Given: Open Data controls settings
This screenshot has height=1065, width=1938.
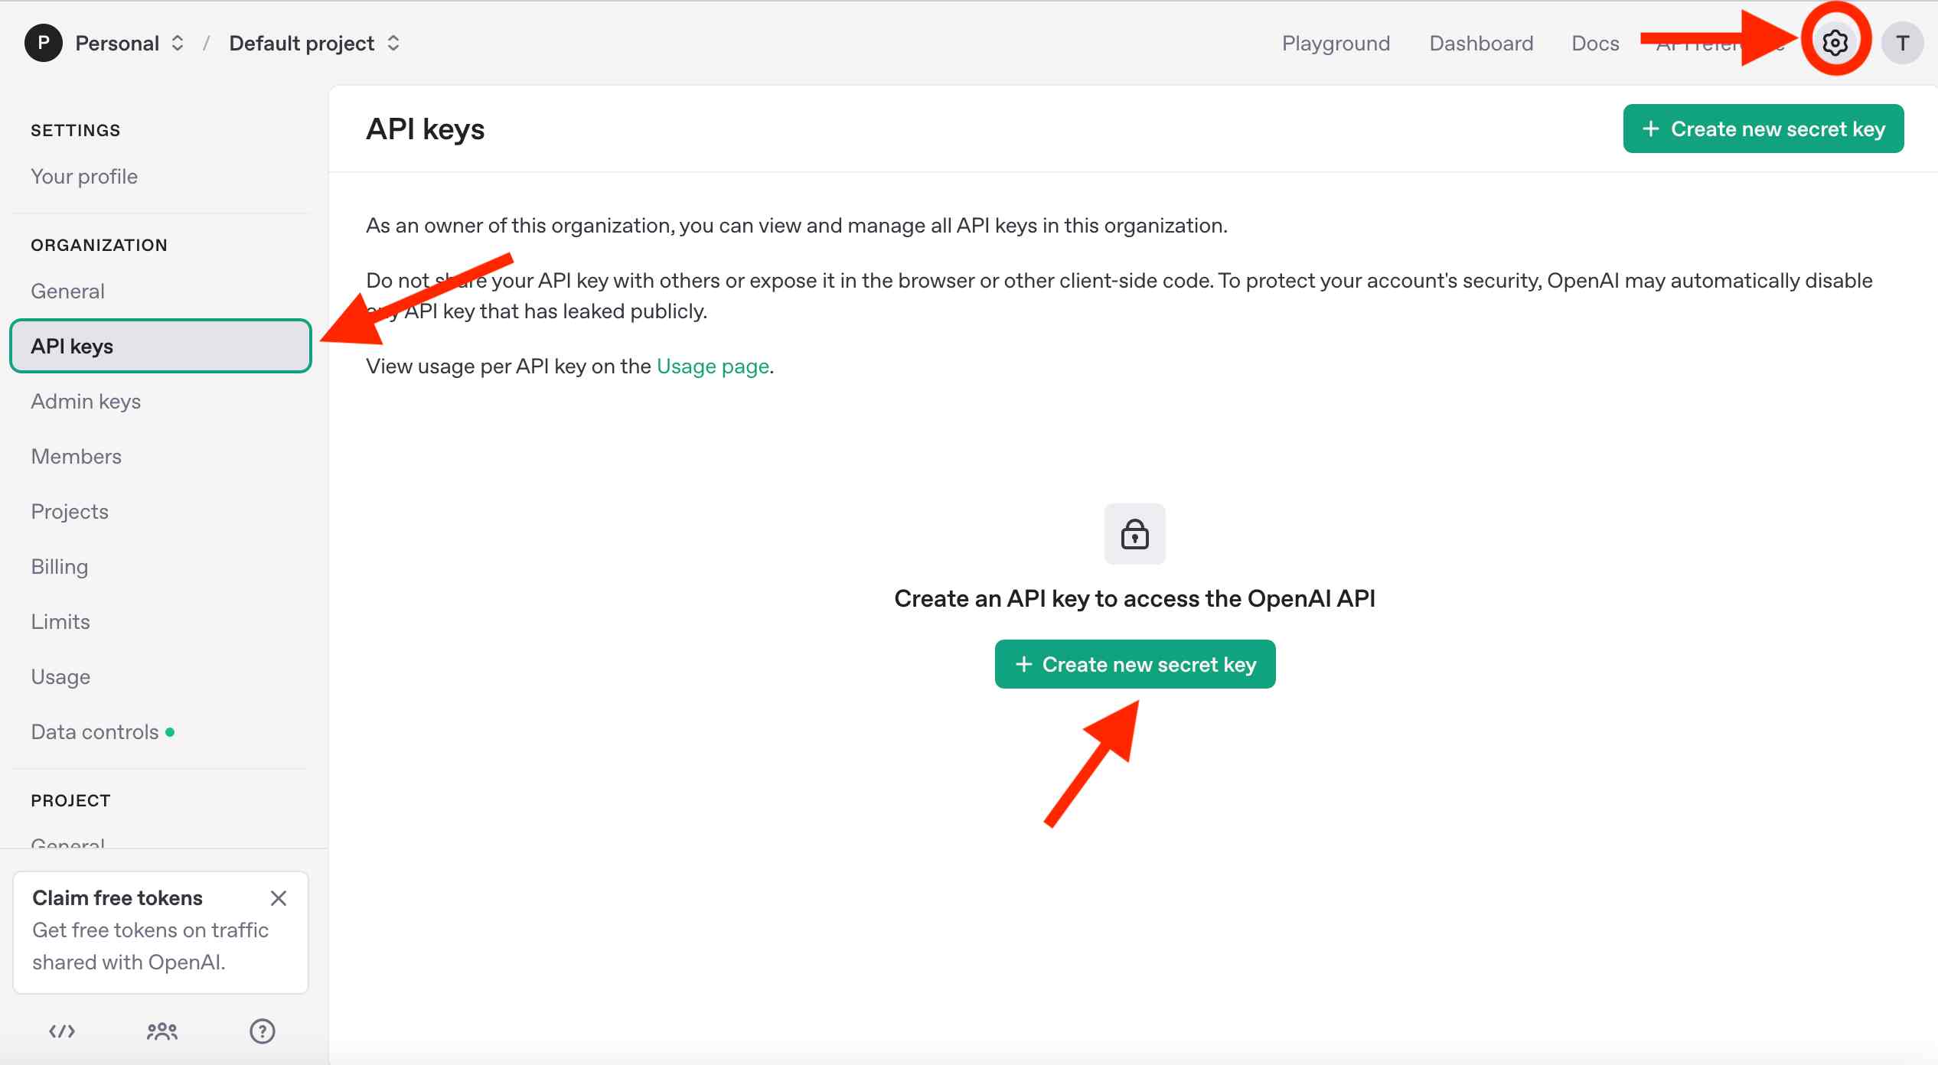Looking at the screenshot, I should click(x=95, y=732).
